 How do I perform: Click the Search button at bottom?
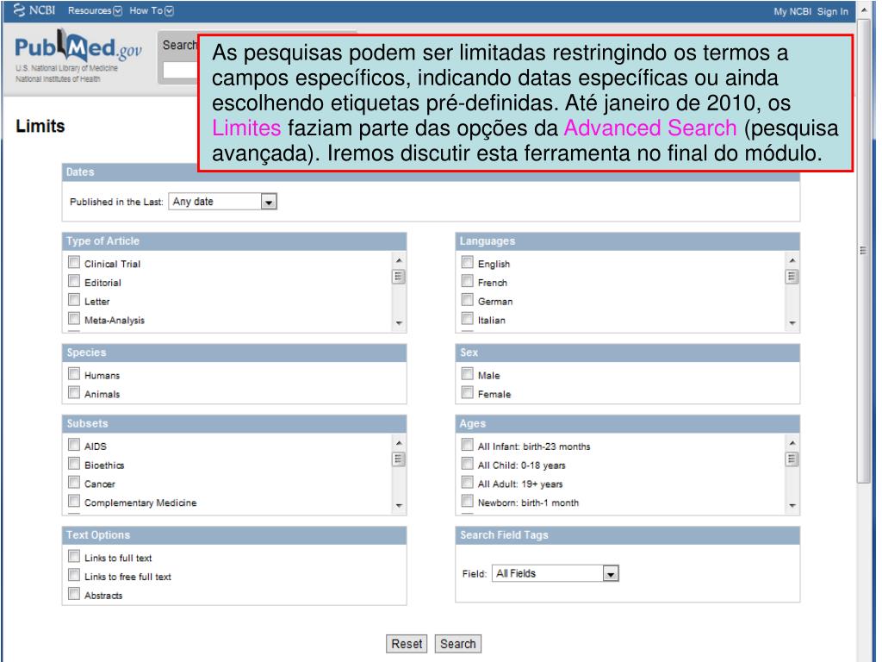(x=458, y=643)
